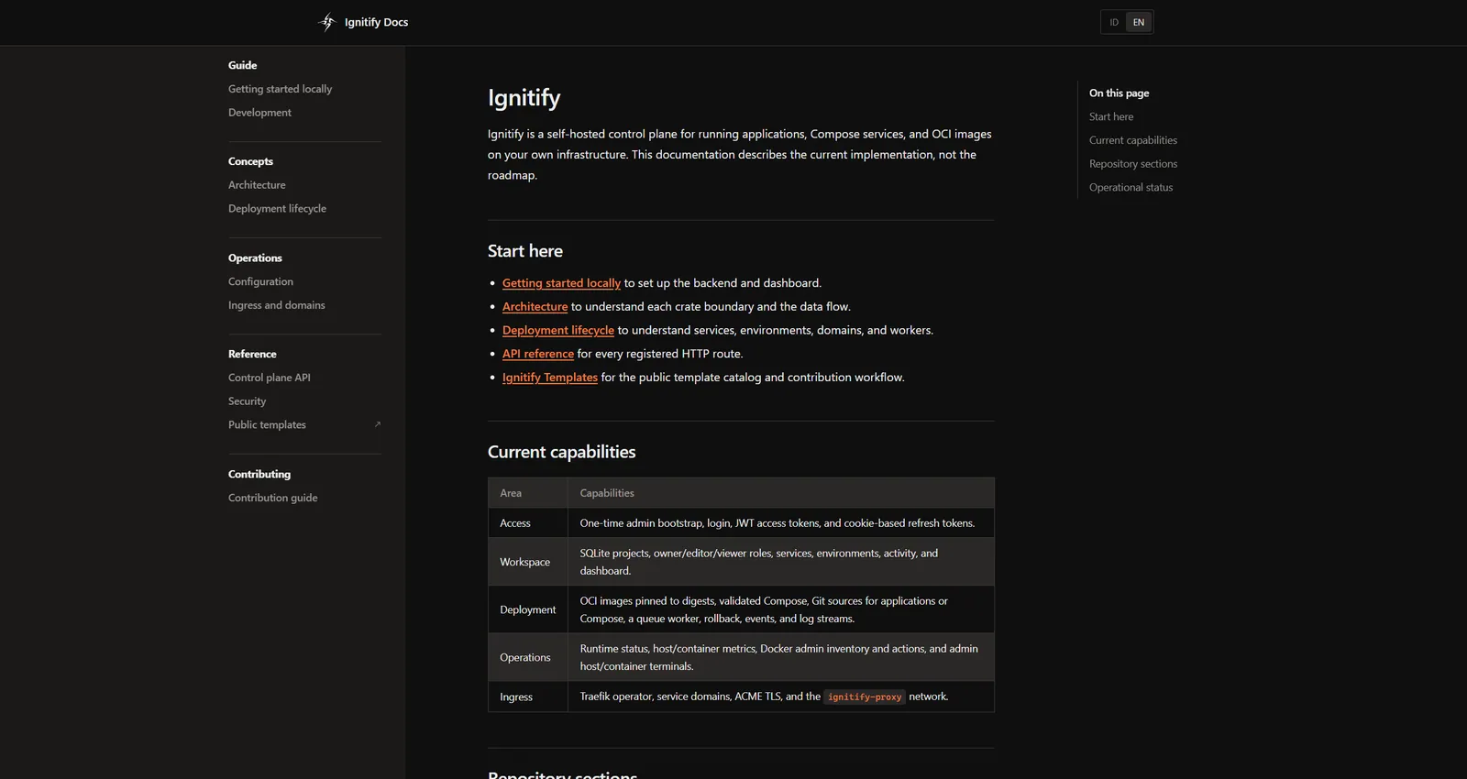Screen dimensions: 1467x779
Task: Click the Start here section heading
Action: tap(525, 251)
